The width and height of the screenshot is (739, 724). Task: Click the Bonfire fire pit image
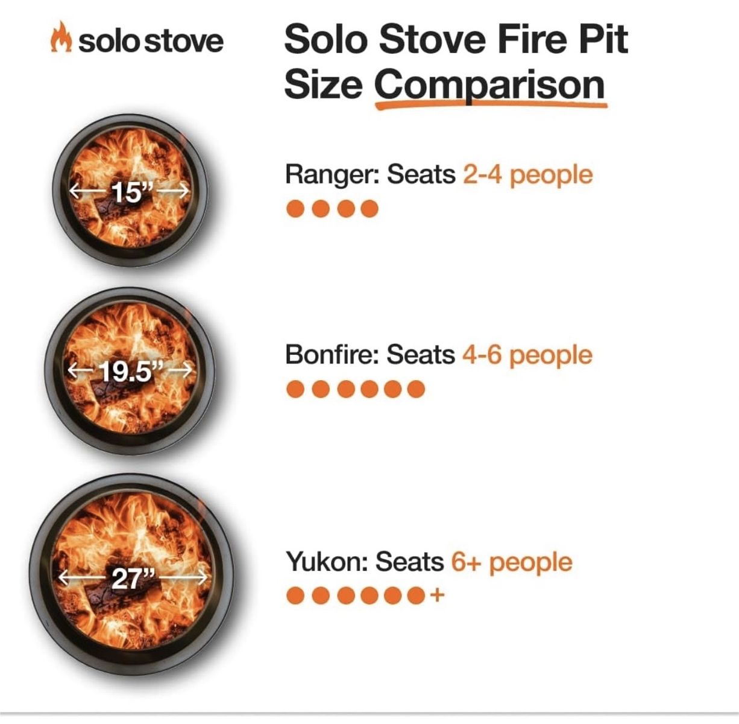[x=130, y=369]
